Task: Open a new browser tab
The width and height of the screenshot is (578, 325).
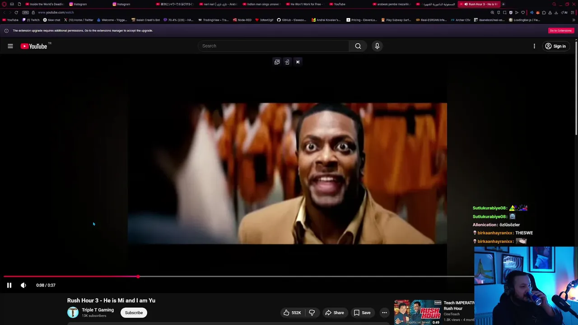Action: [503, 4]
